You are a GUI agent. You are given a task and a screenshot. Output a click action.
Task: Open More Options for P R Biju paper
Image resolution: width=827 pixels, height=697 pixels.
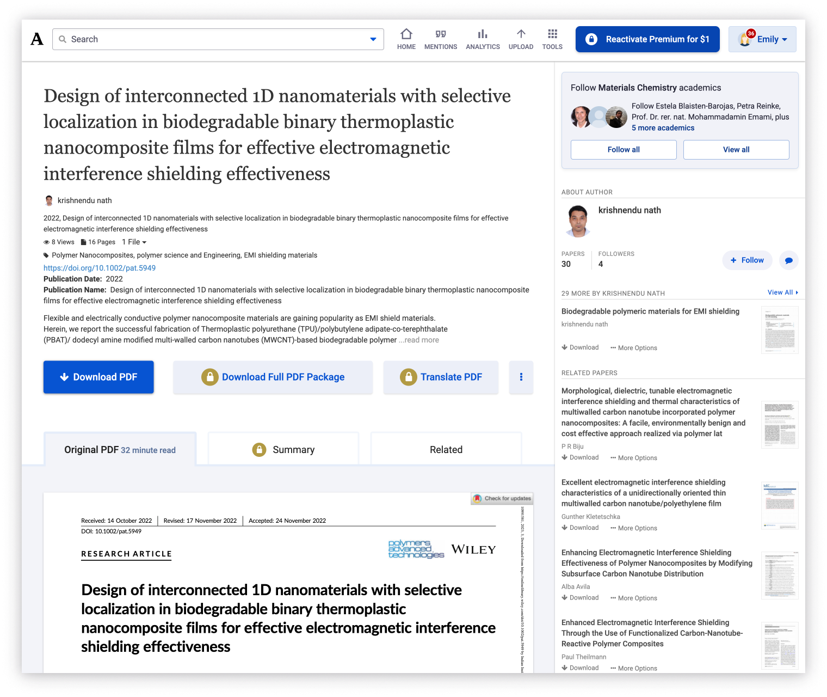pos(634,458)
